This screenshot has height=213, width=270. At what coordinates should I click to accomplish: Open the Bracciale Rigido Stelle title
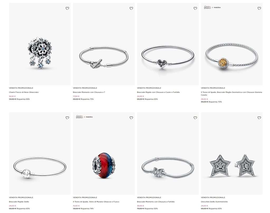[x=19, y=202]
